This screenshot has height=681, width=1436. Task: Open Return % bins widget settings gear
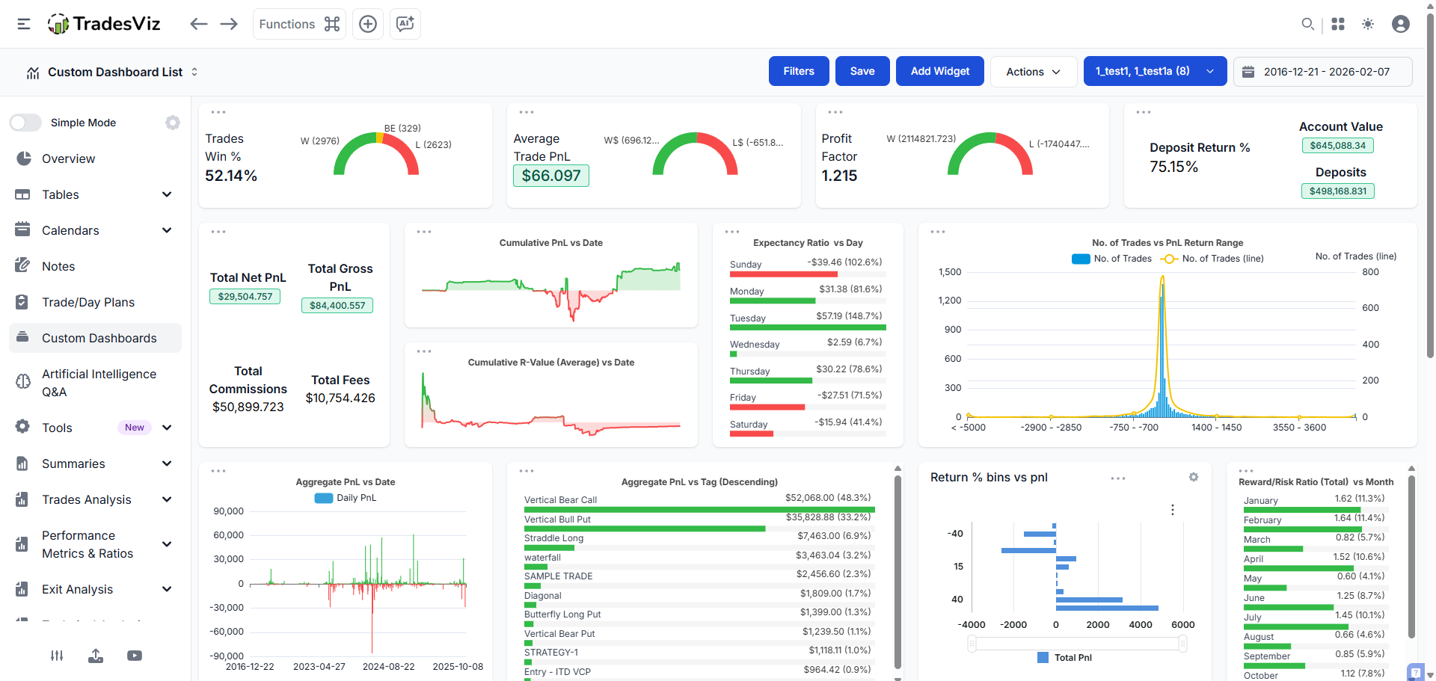(1194, 477)
